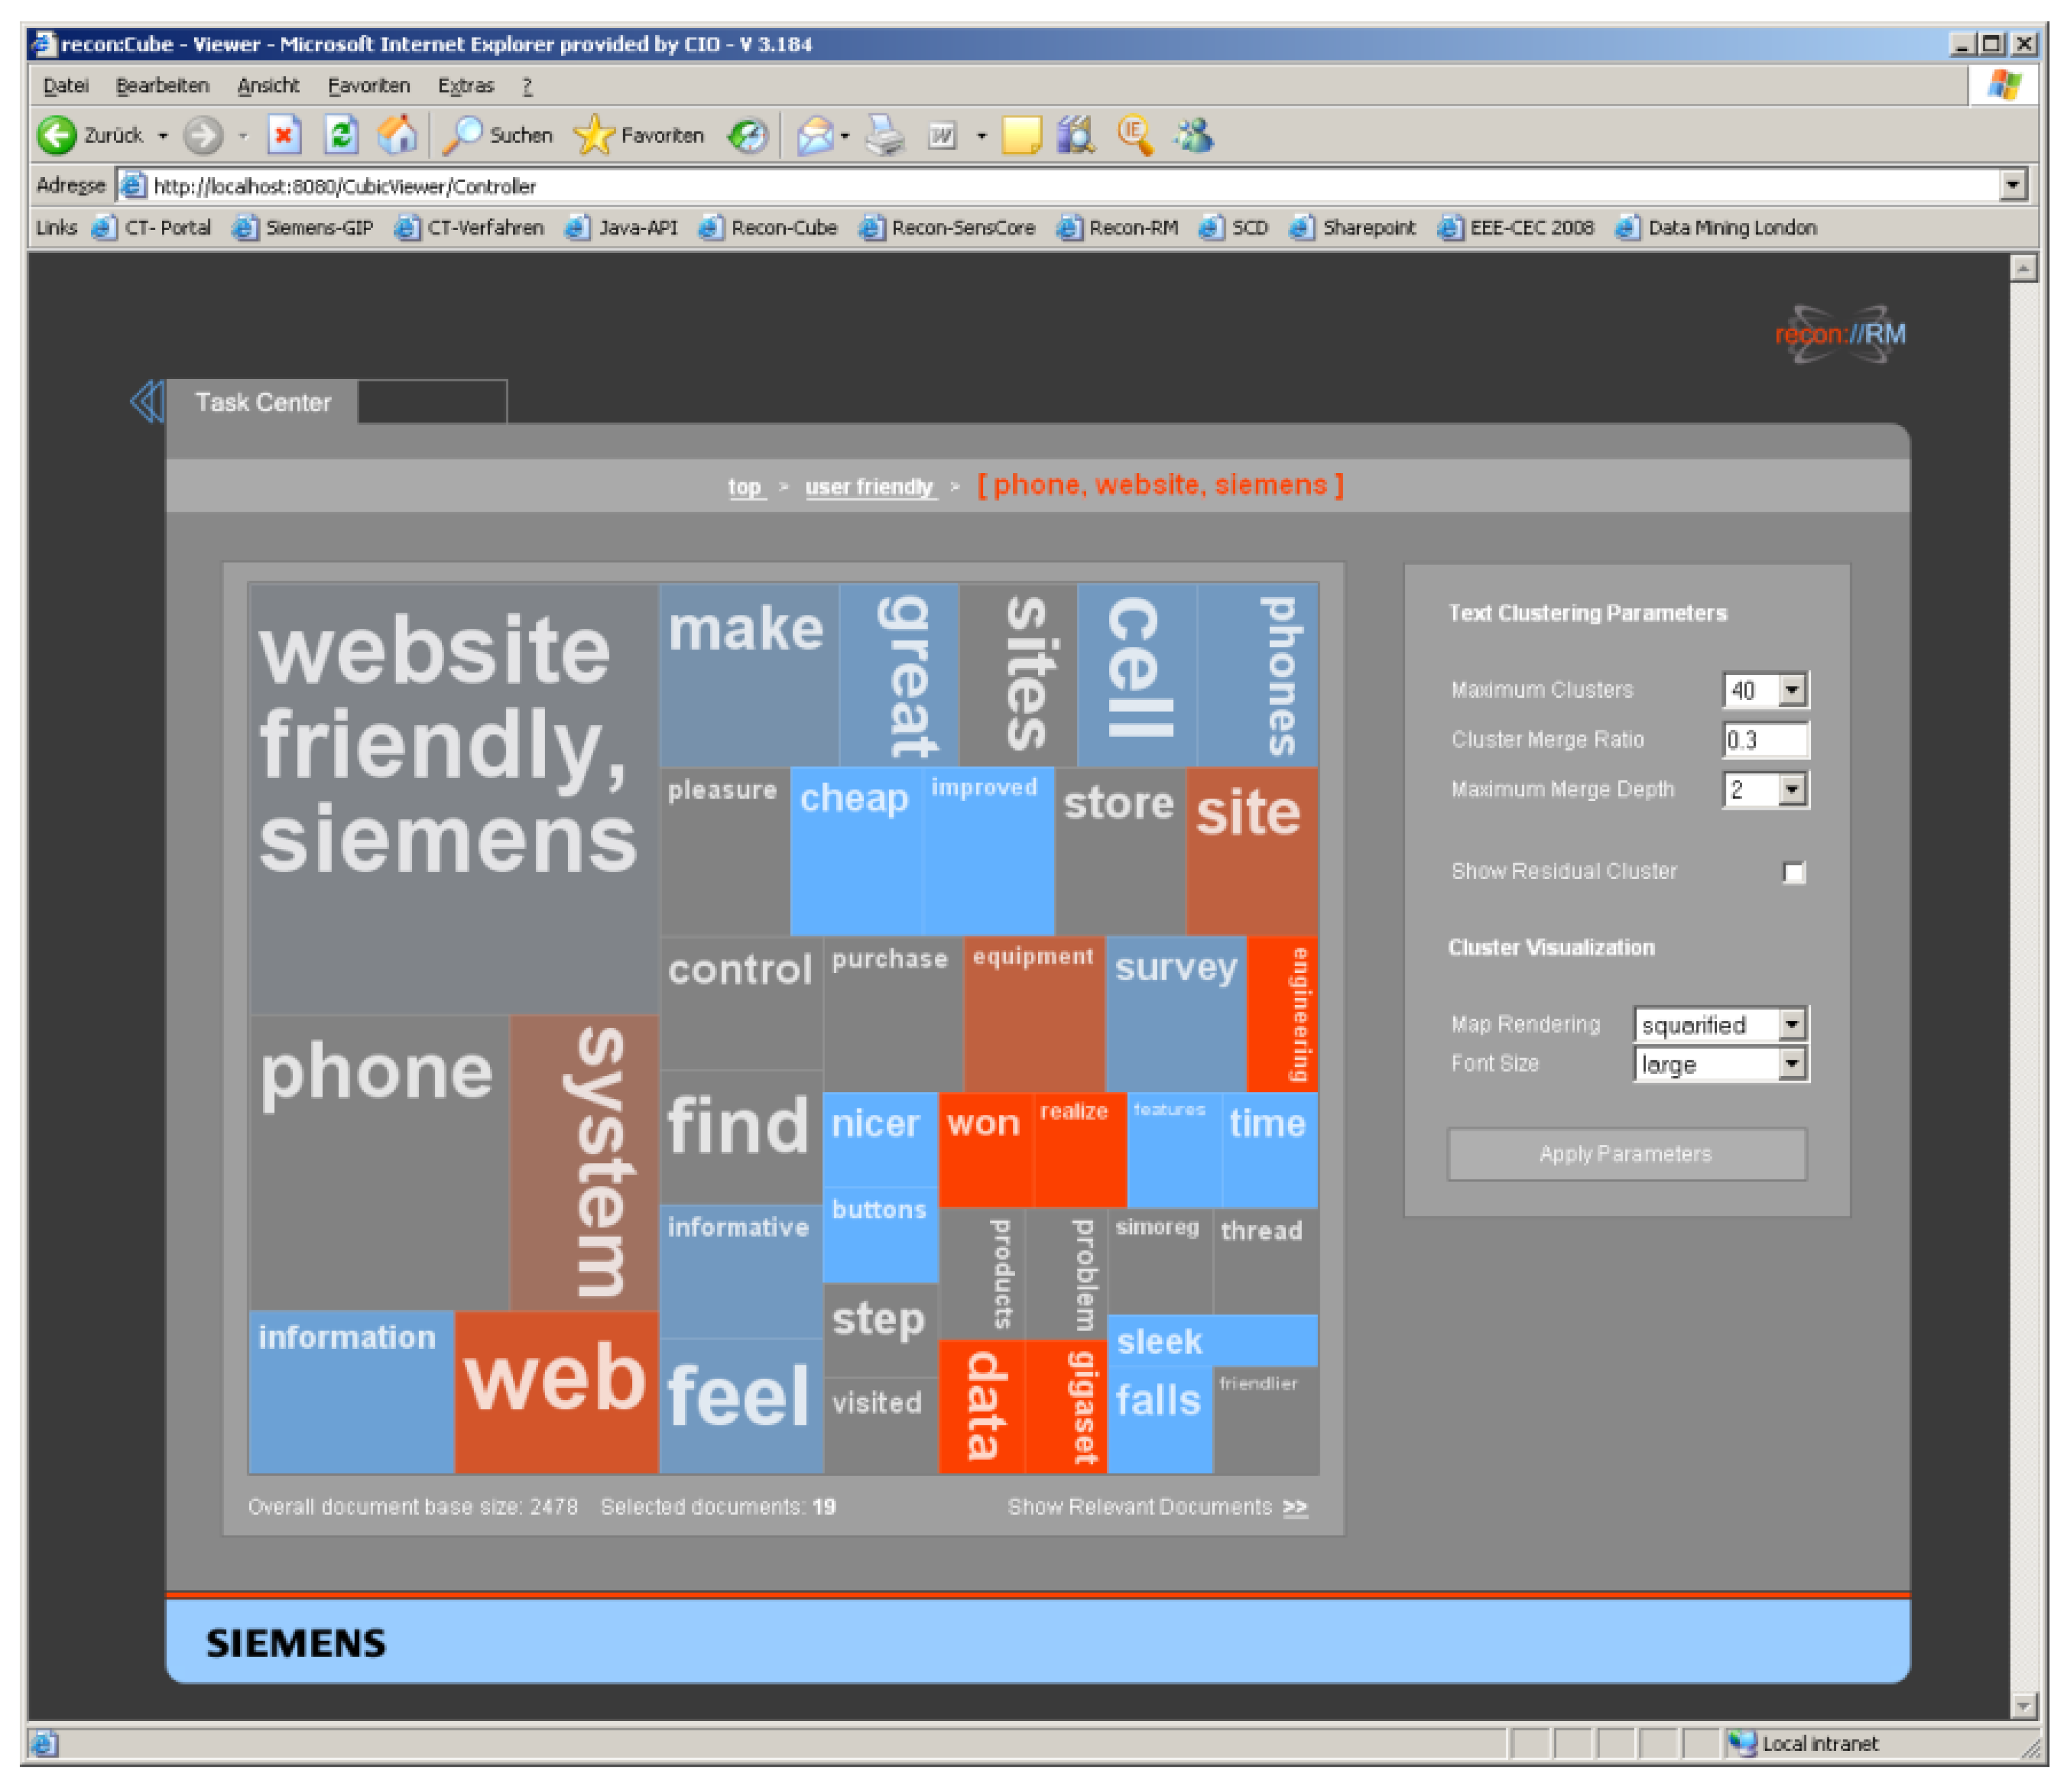The width and height of the screenshot is (2072, 1785).
Task: Expand the address bar history dropdown
Action: click(2014, 186)
